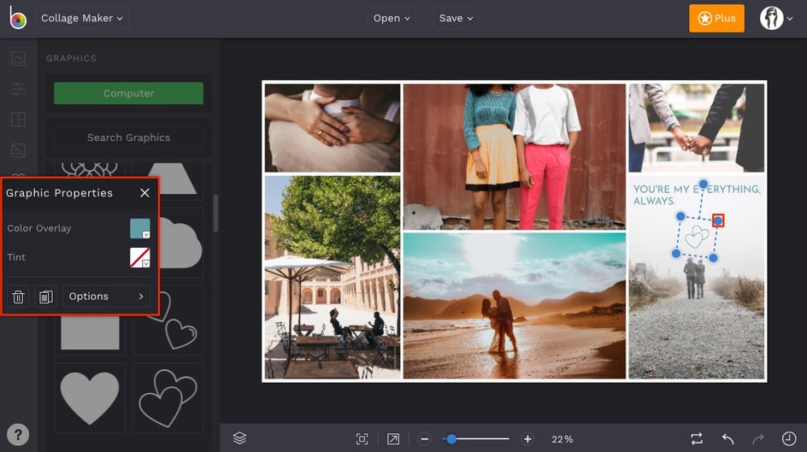Select the beach couple collage photo
This screenshot has height=452, width=807.
[515, 305]
